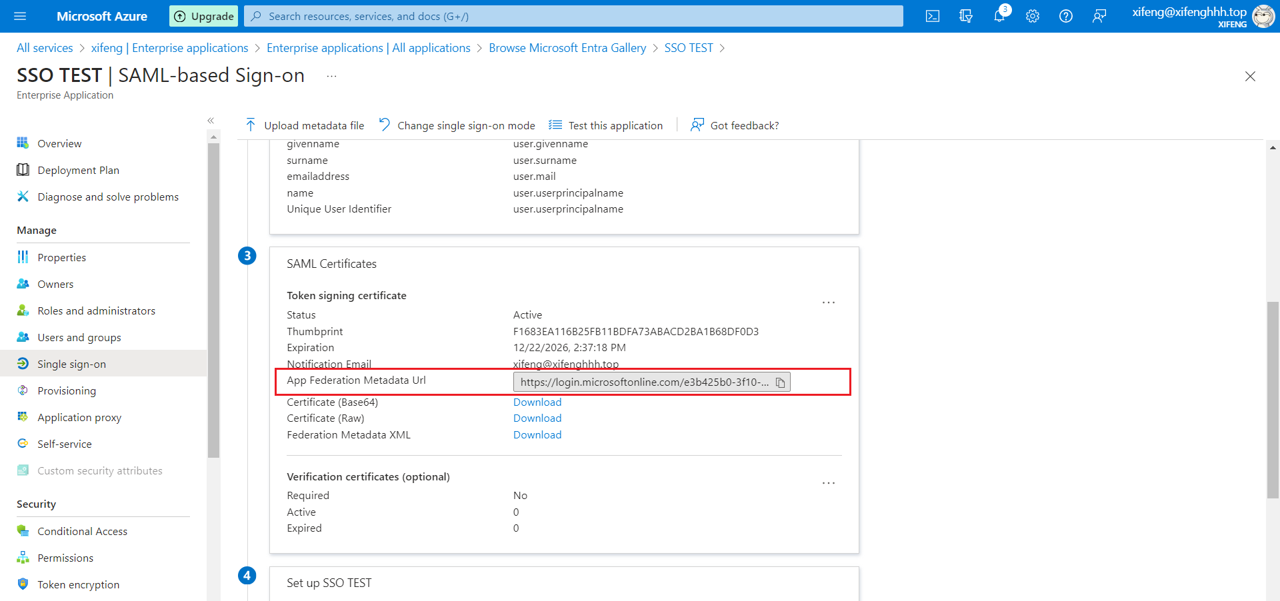Go to All services breadcrumb

coord(45,48)
